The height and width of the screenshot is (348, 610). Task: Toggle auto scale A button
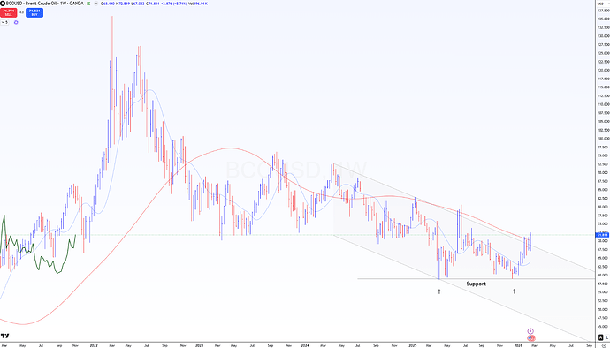pos(600,337)
